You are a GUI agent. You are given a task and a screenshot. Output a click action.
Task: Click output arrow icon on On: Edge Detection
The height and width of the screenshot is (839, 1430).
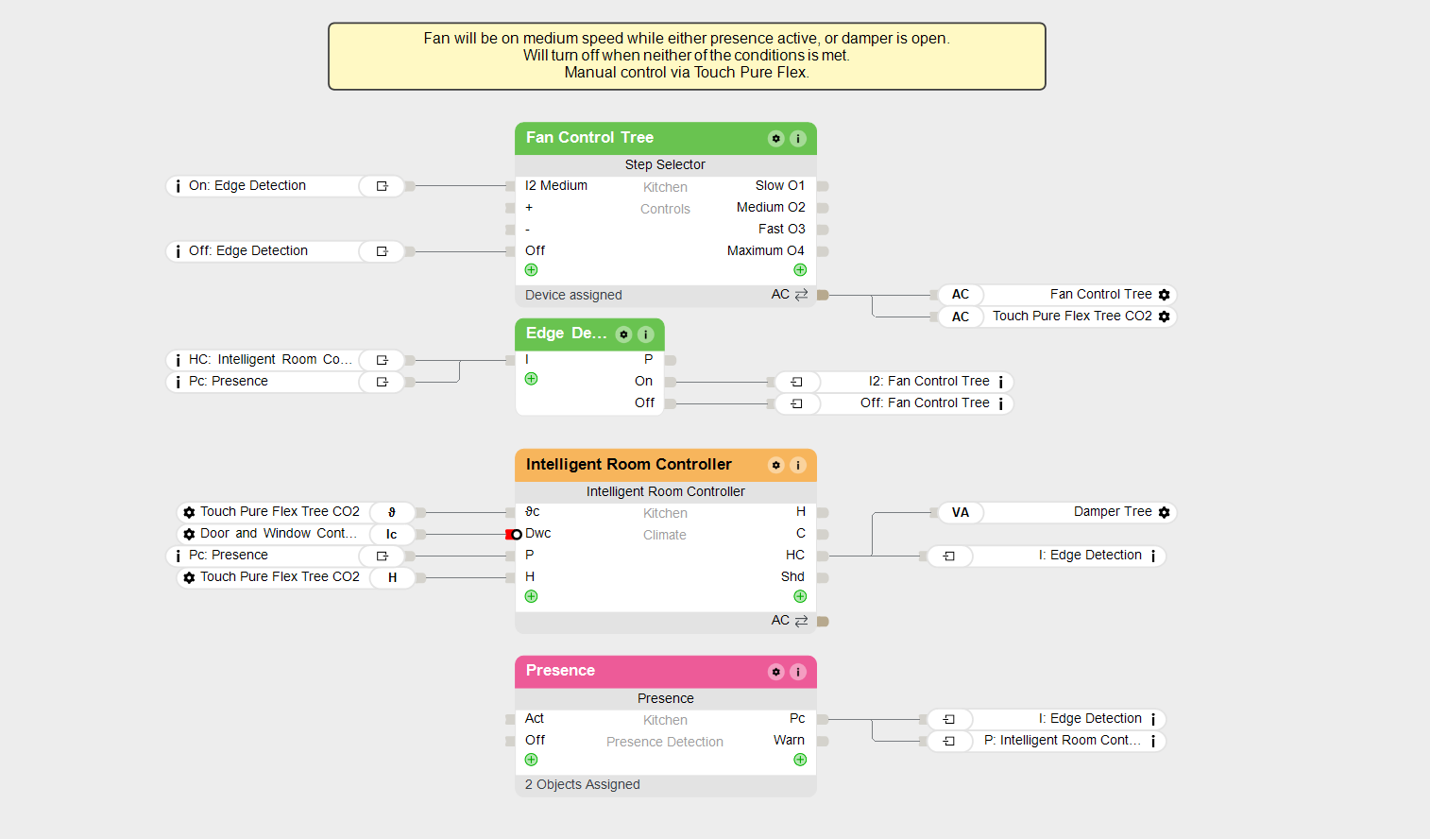383,186
